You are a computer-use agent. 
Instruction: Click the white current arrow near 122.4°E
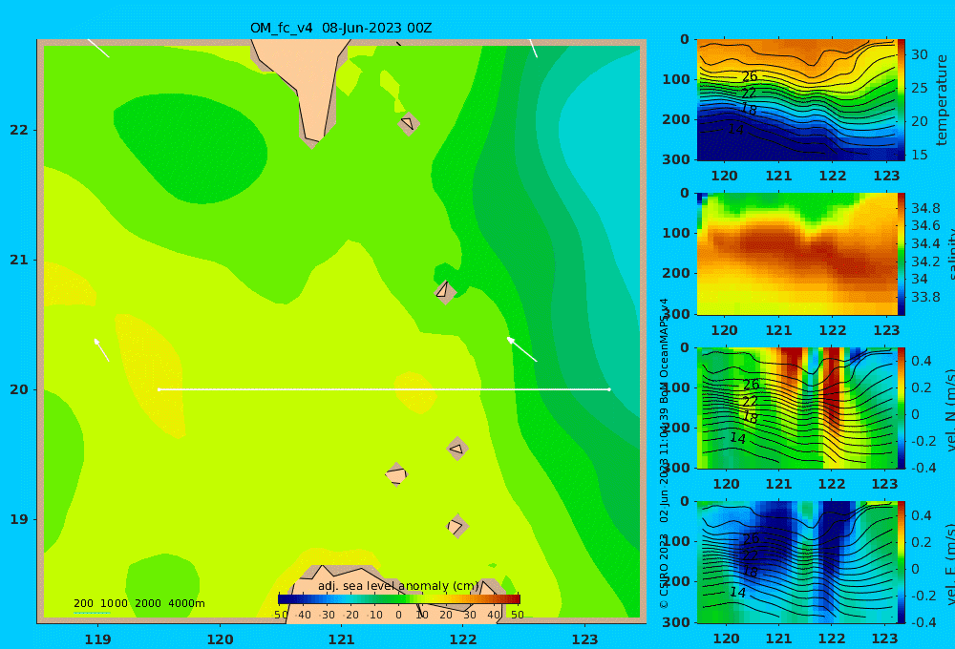tap(522, 349)
